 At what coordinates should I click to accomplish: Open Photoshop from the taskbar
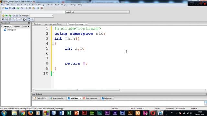tap(122, 113)
